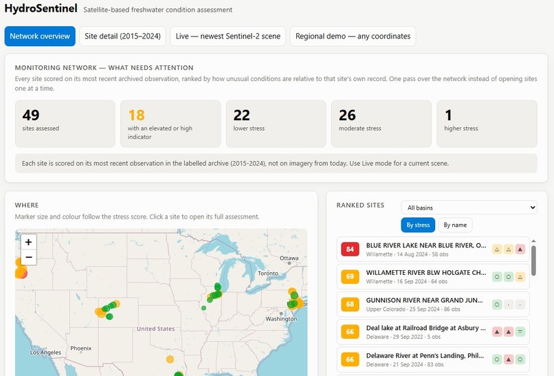
Task: Click the RANKED SITES heading
Action: 360,206
